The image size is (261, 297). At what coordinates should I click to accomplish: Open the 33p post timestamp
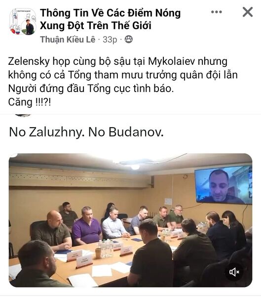tap(110, 40)
